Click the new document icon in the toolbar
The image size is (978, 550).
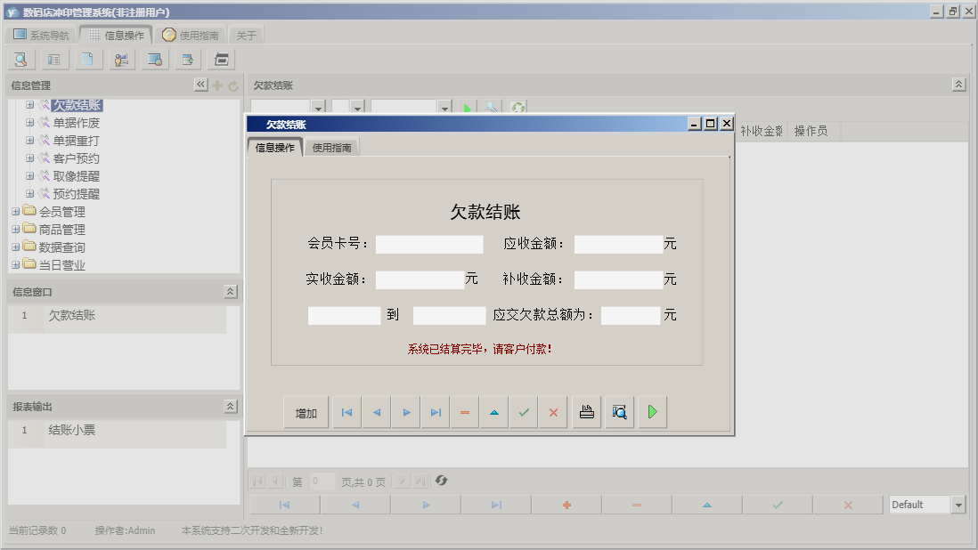tap(87, 59)
